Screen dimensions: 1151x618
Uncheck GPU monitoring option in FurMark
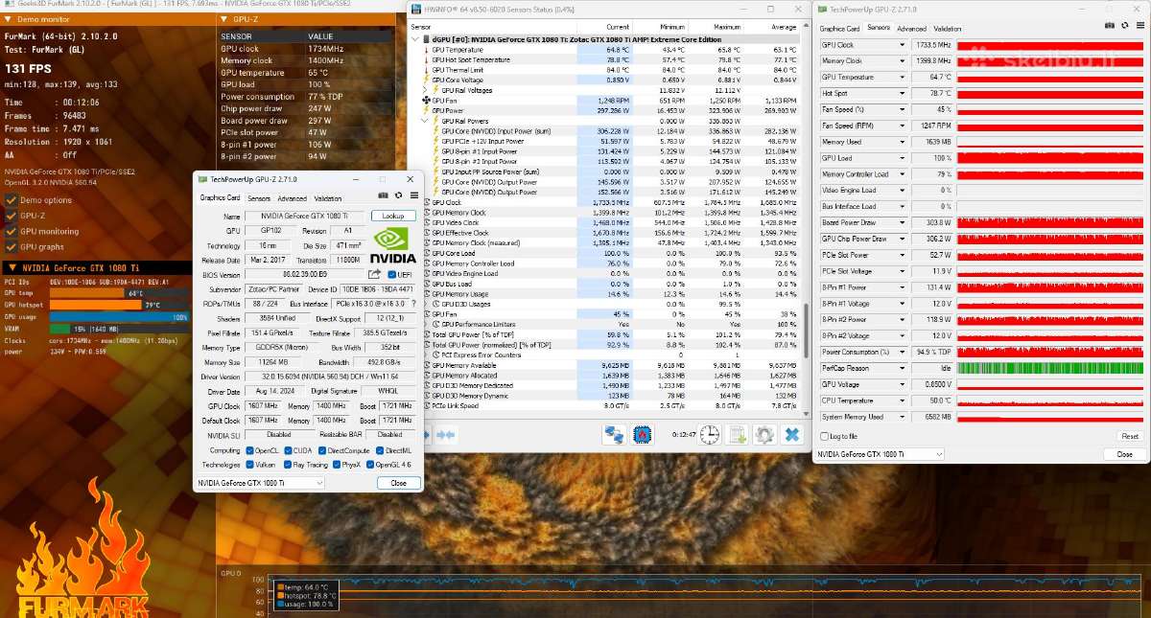[x=12, y=232]
